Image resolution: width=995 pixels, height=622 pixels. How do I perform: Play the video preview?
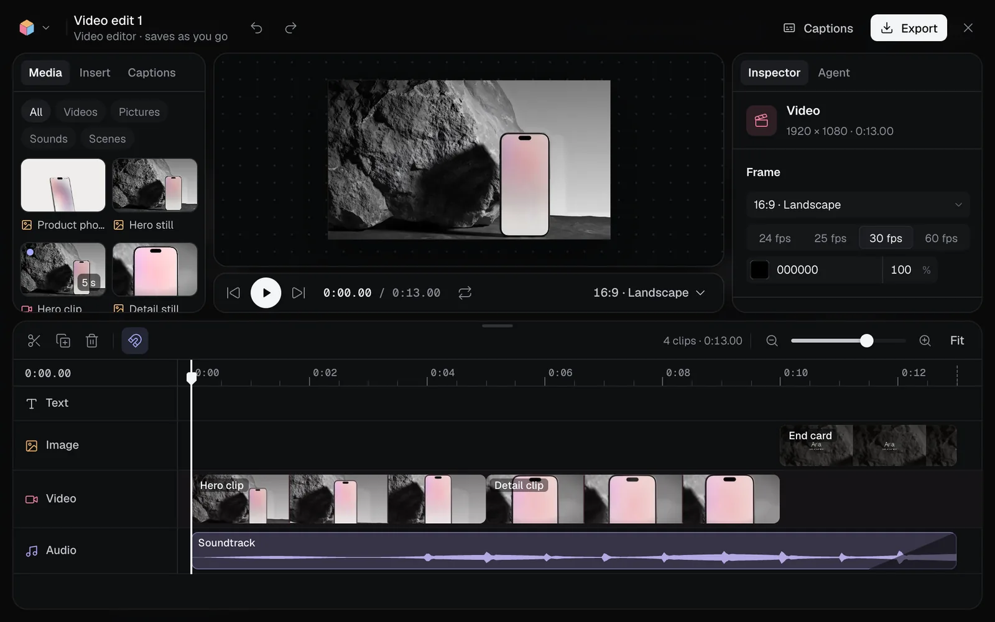(x=266, y=293)
